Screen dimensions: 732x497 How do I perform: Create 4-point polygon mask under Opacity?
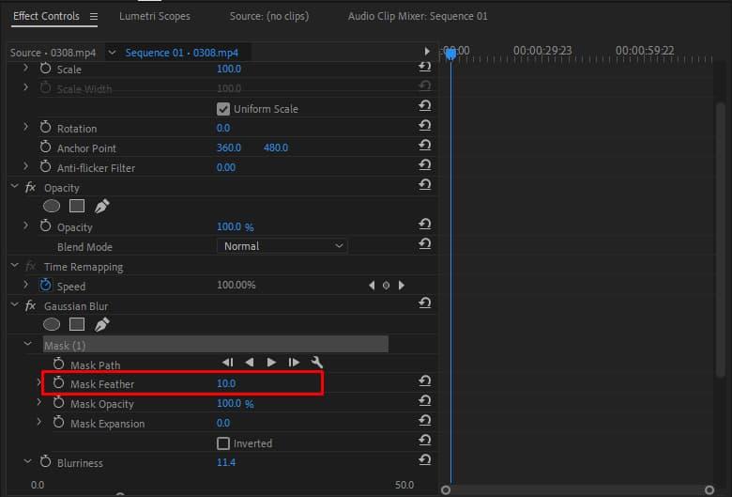click(77, 206)
